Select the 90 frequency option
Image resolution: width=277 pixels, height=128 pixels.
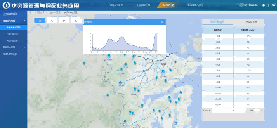pyautogui.click(x=64, y=20)
